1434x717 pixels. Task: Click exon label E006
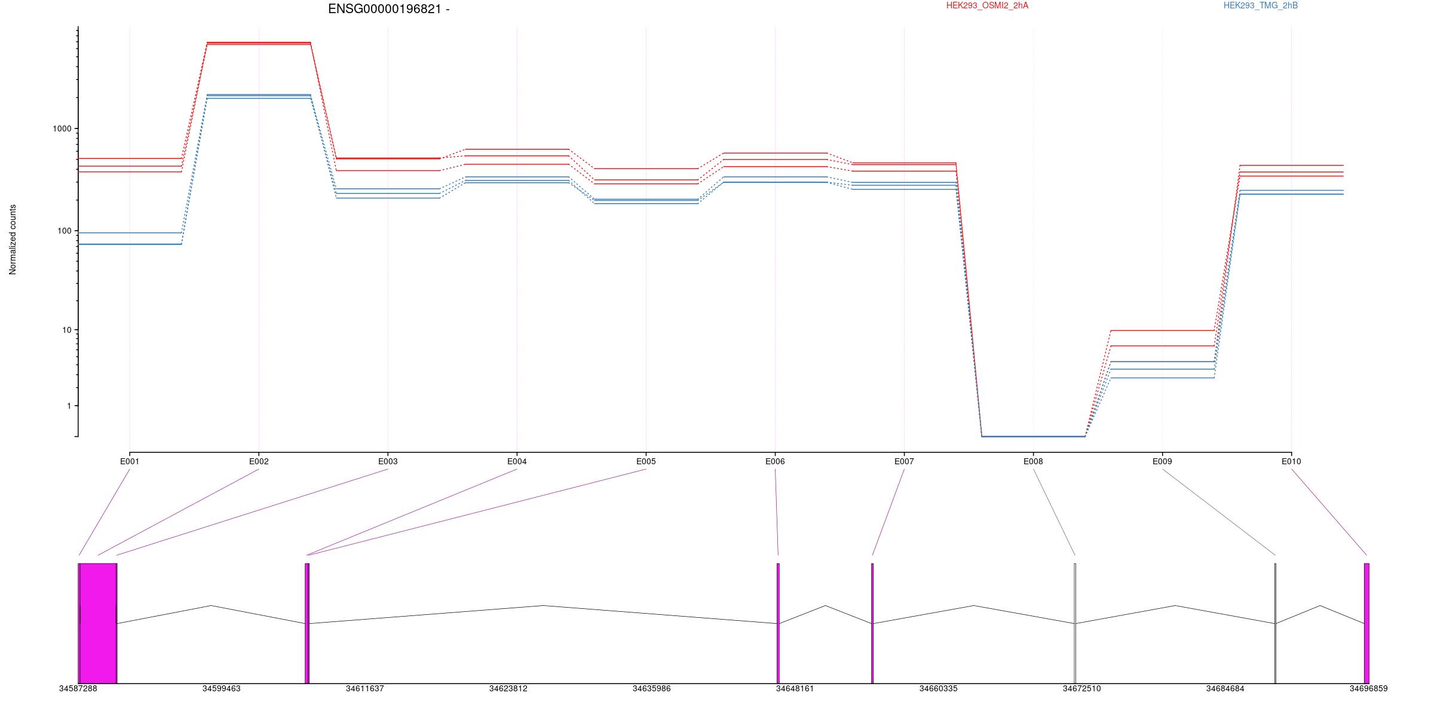[x=775, y=461]
